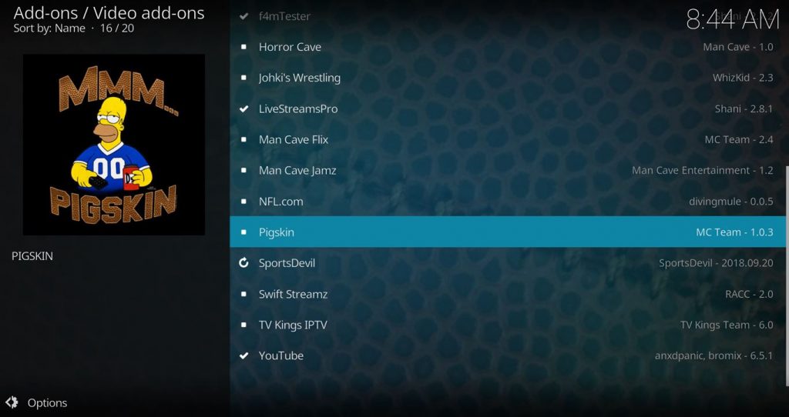Click the square icon beside Man Cave Jamz
Image resolution: width=789 pixels, height=417 pixels.
244,170
